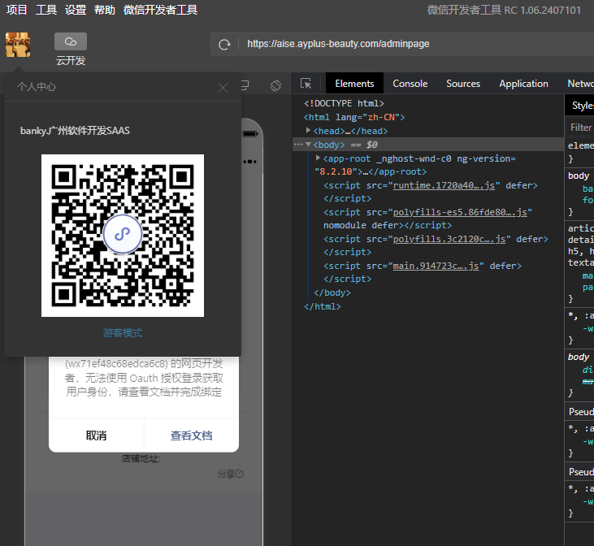Screen dimensions: 594x546
Task: Select the closing /html tag line
Action: click(323, 306)
